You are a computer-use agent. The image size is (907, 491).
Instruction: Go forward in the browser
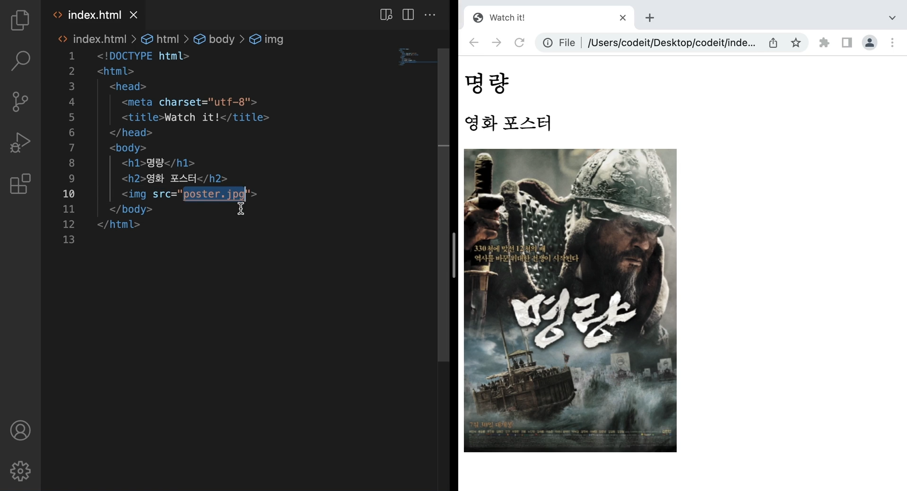point(497,43)
